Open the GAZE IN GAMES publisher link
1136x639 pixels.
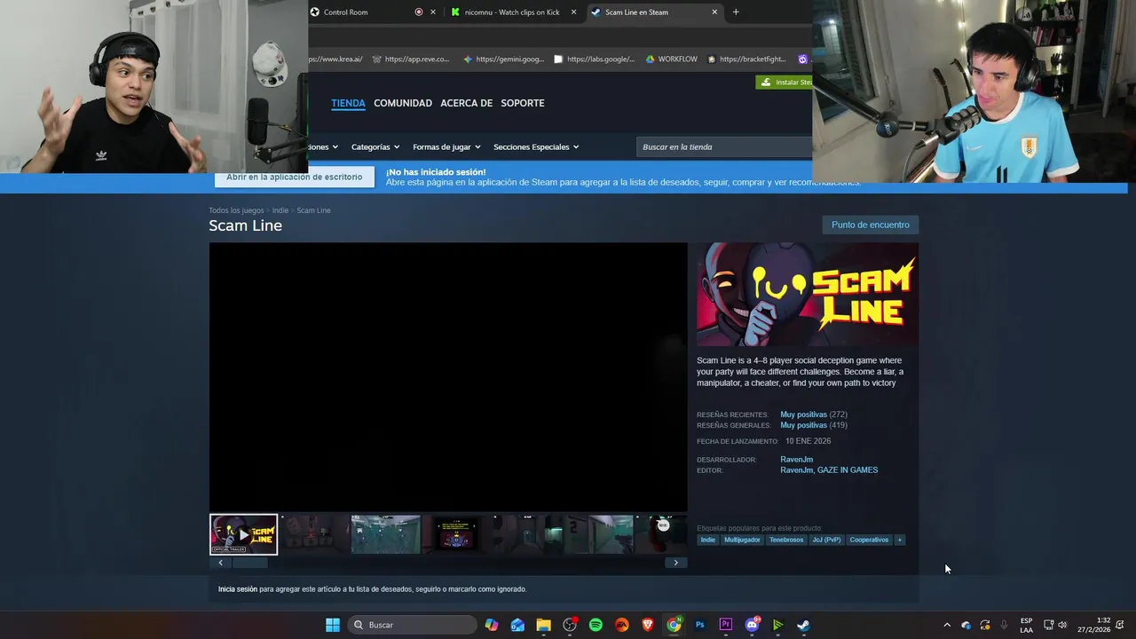tap(848, 470)
